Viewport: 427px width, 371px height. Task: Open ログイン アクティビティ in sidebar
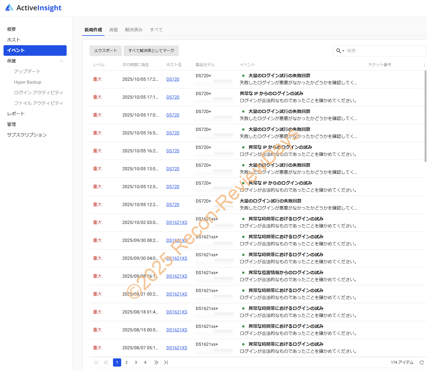(x=38, y=93)
